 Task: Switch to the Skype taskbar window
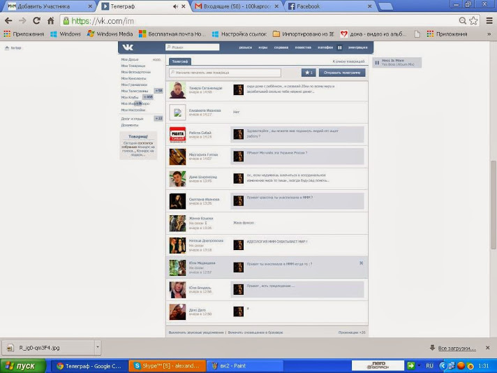(x=168, y=366)
